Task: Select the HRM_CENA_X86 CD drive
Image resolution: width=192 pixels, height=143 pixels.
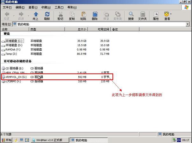Action: point(14,72)
